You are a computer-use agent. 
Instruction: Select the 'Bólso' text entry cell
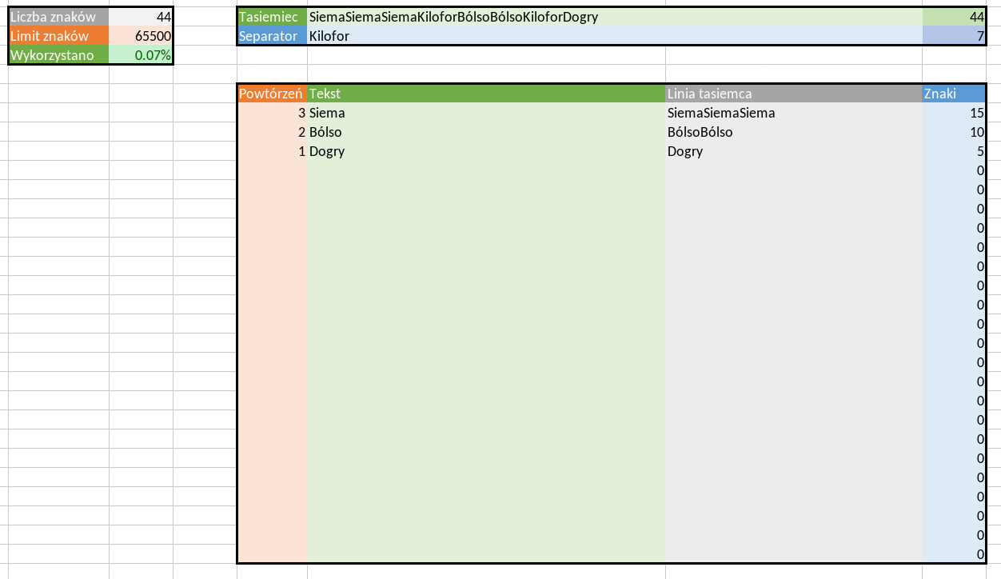tap(485, 132)
